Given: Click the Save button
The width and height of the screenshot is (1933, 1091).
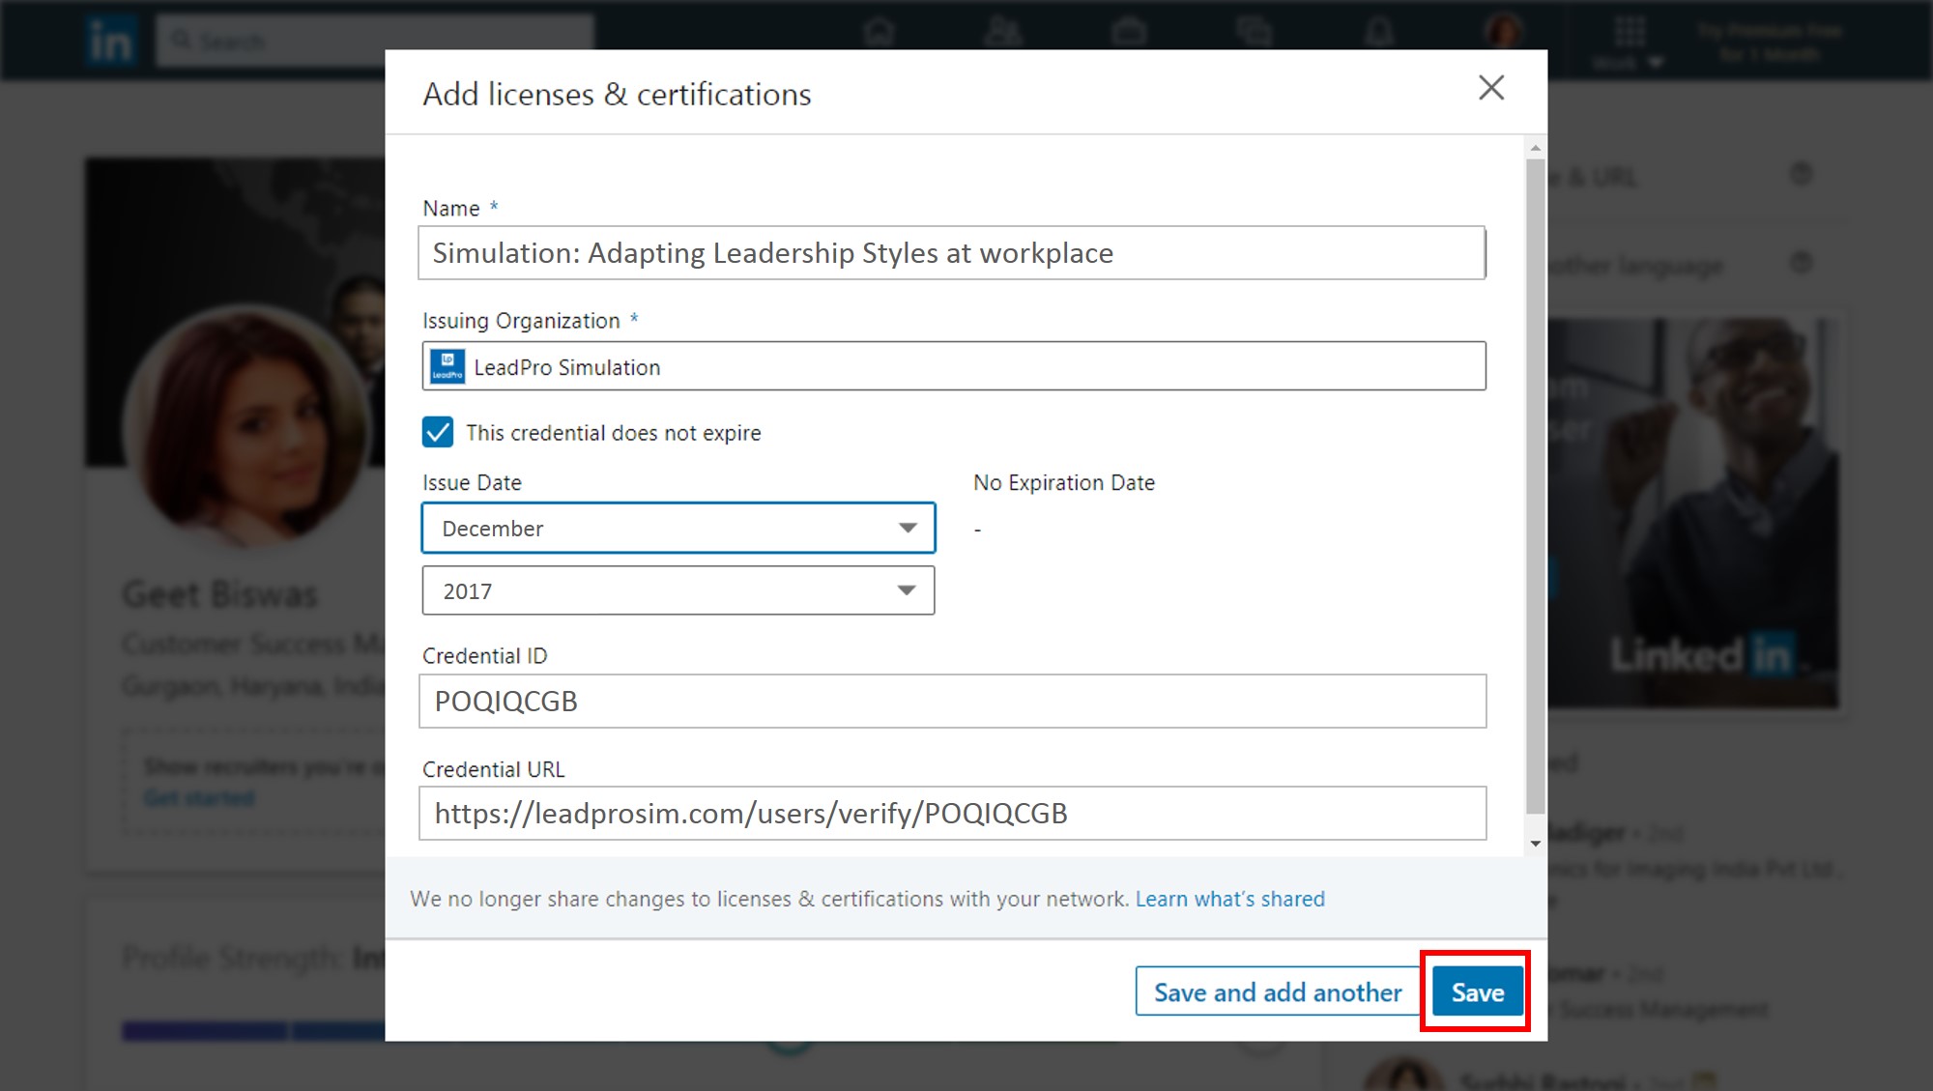Looking at the screenshot, I should pyautogui.click(x=1477, y=991).
